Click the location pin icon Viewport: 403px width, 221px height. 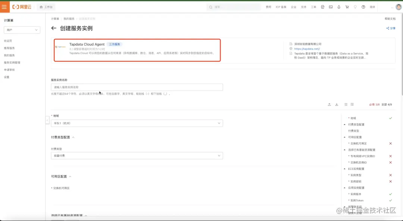pos(355,7)
